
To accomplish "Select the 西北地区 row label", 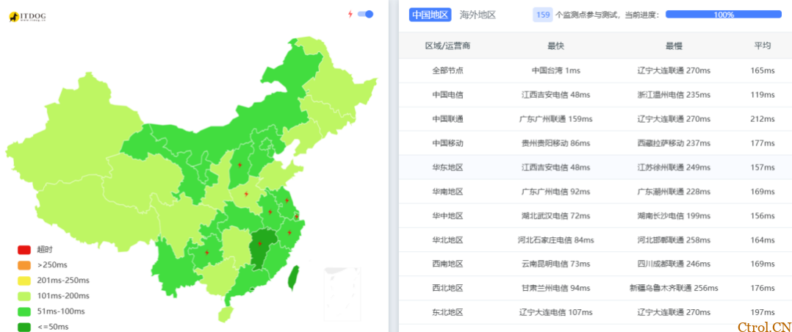I will coord(447,288).
